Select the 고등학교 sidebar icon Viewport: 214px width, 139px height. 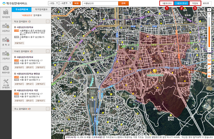(x=6, y=55)
